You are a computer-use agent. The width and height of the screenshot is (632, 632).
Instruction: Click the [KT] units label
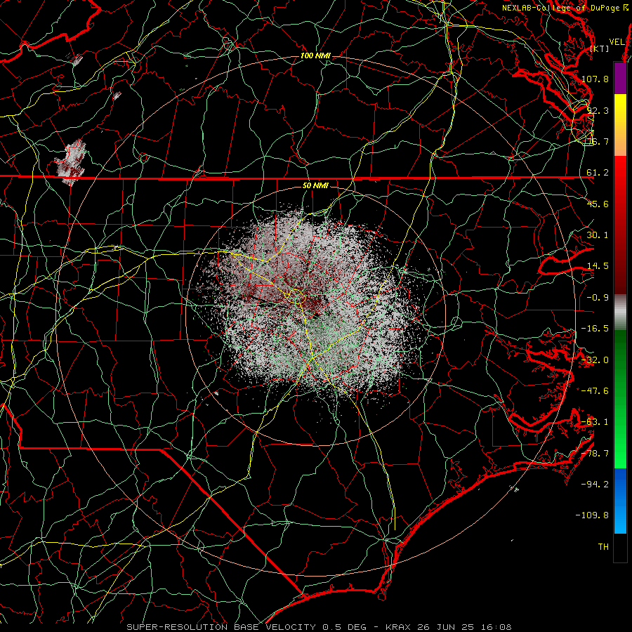click(x=600, y=48)
